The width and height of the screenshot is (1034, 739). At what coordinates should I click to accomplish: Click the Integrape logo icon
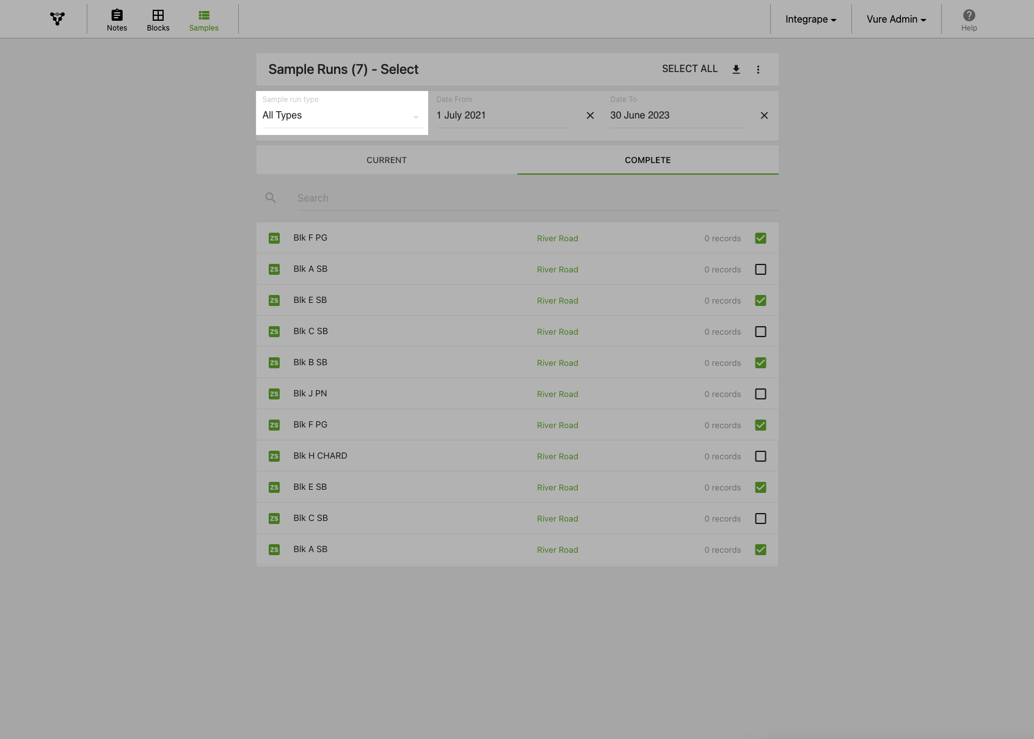pos(57,19)
